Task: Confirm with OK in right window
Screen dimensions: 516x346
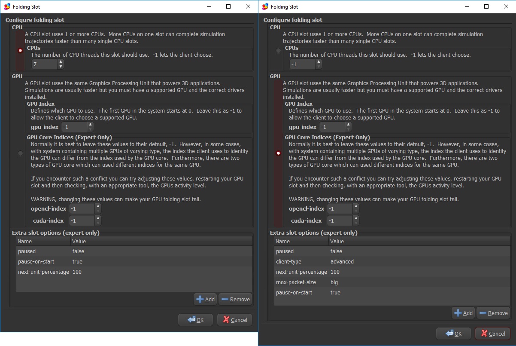Action: pos(454,334)
